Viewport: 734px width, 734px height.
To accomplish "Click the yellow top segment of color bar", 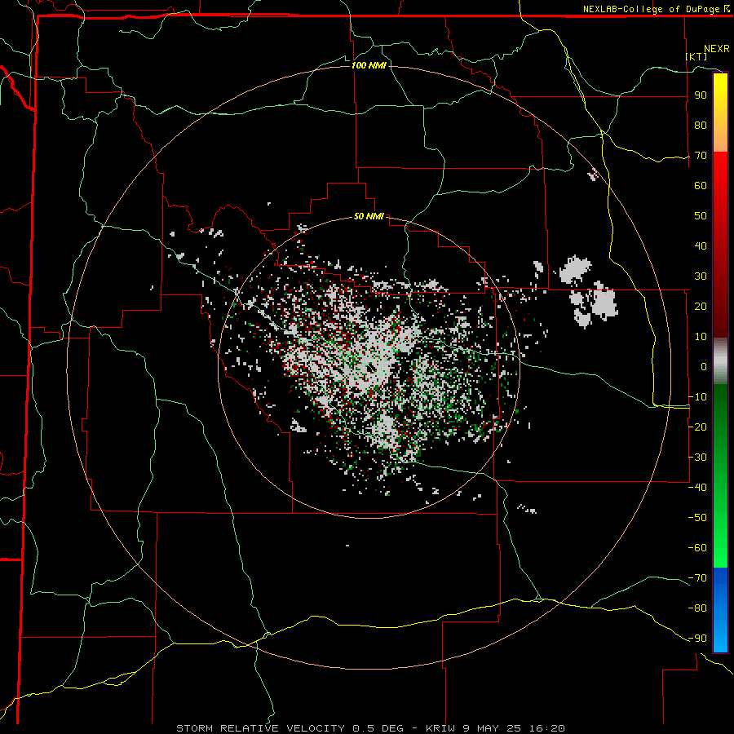I will point(720,113).
